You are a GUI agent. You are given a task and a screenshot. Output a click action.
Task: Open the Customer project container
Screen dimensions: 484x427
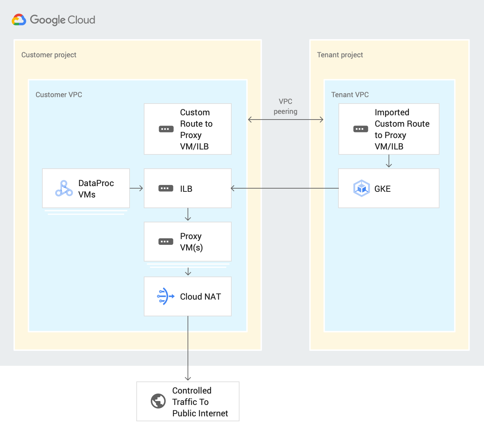49,55
